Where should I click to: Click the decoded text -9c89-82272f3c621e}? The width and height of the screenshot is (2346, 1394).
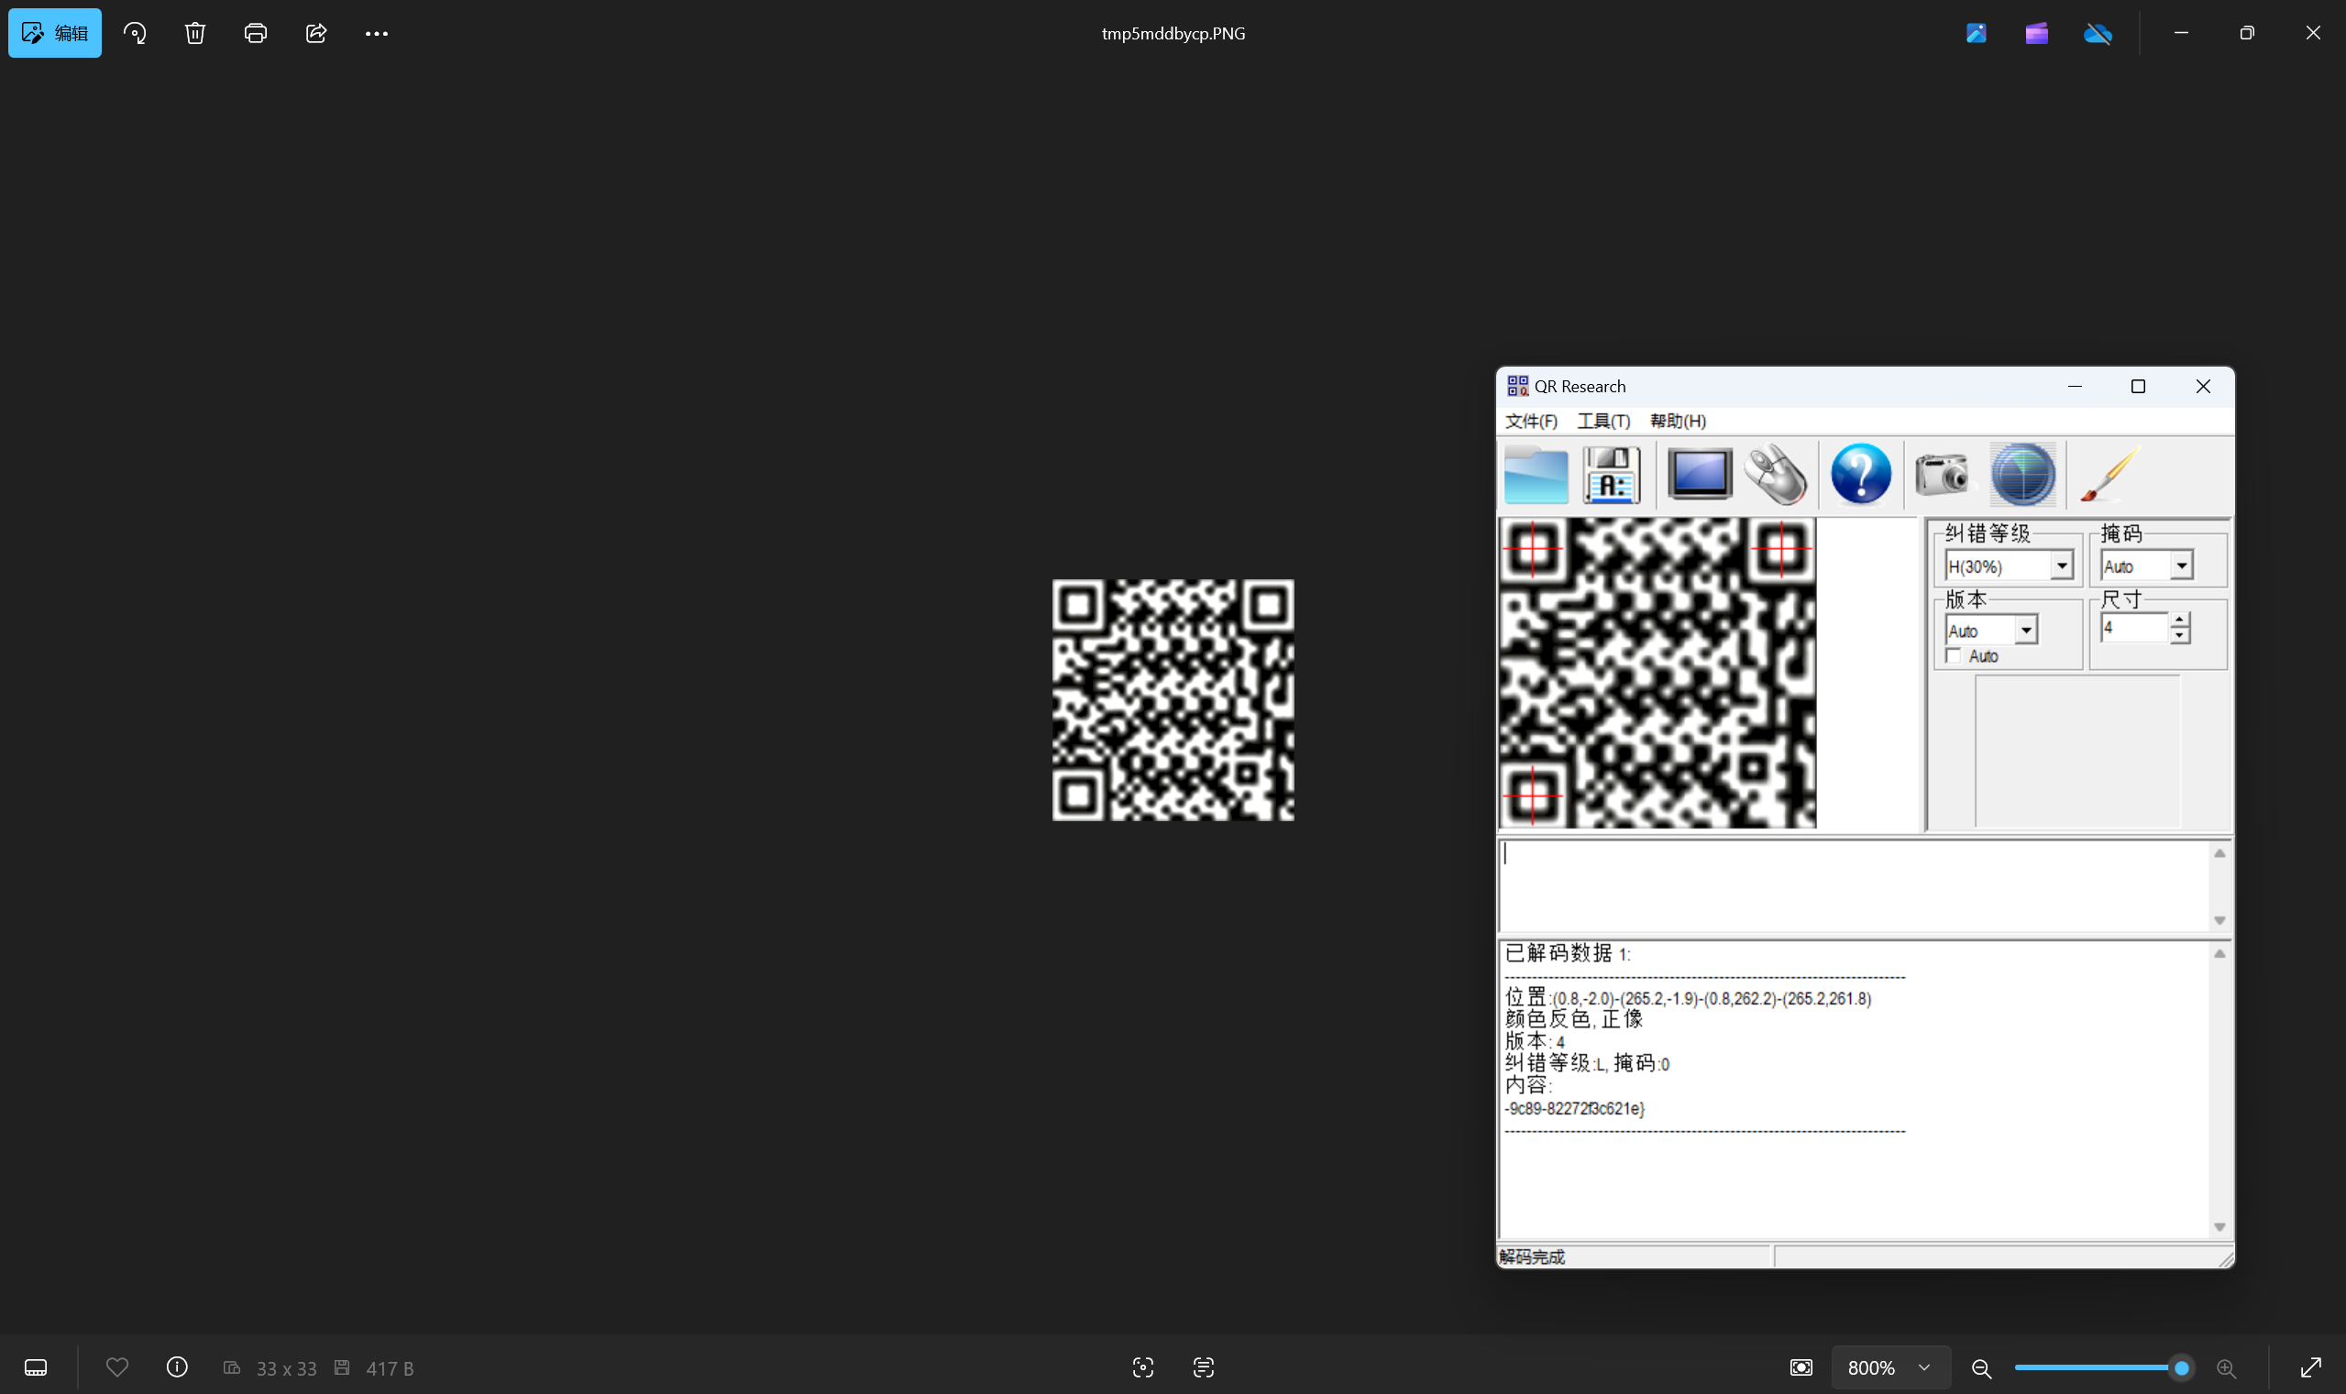[x=1575, y=1108]
